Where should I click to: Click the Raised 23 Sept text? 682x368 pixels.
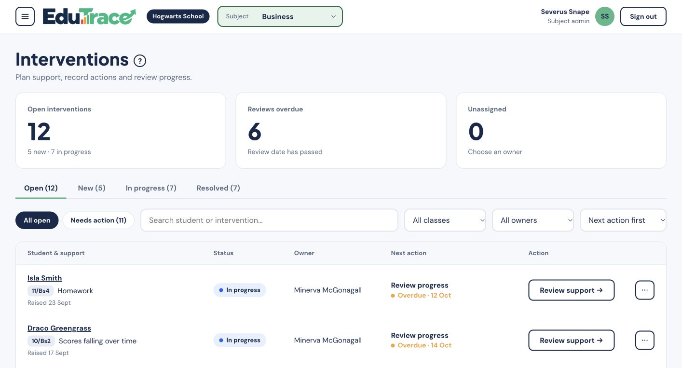coord(49,303)
